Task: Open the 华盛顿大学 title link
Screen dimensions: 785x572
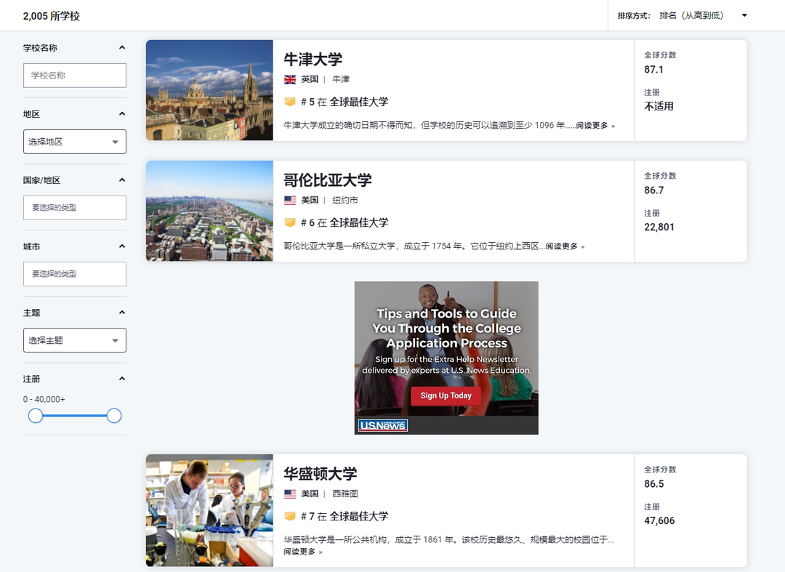Action: (321, 474)
